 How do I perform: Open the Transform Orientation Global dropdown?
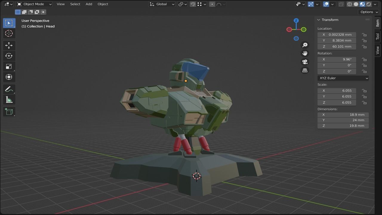(161, 4)
